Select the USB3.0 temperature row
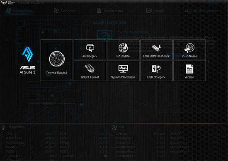 (x=84, y=147)
